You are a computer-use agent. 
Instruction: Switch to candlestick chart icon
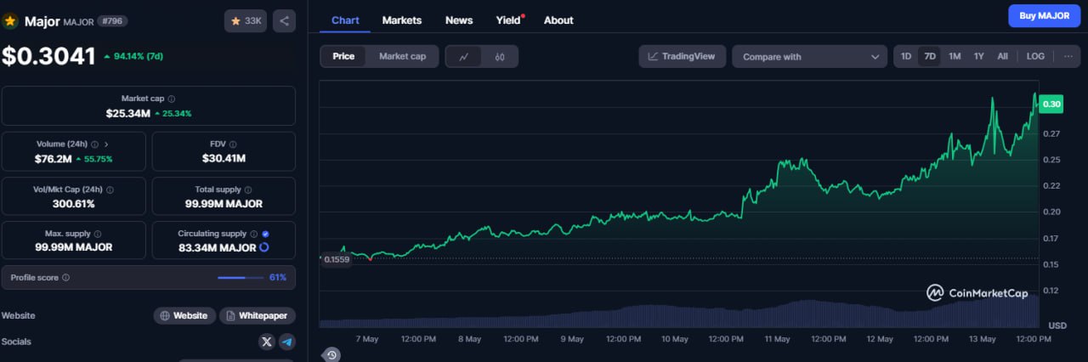pyautogui.click(x=500, y=57)
